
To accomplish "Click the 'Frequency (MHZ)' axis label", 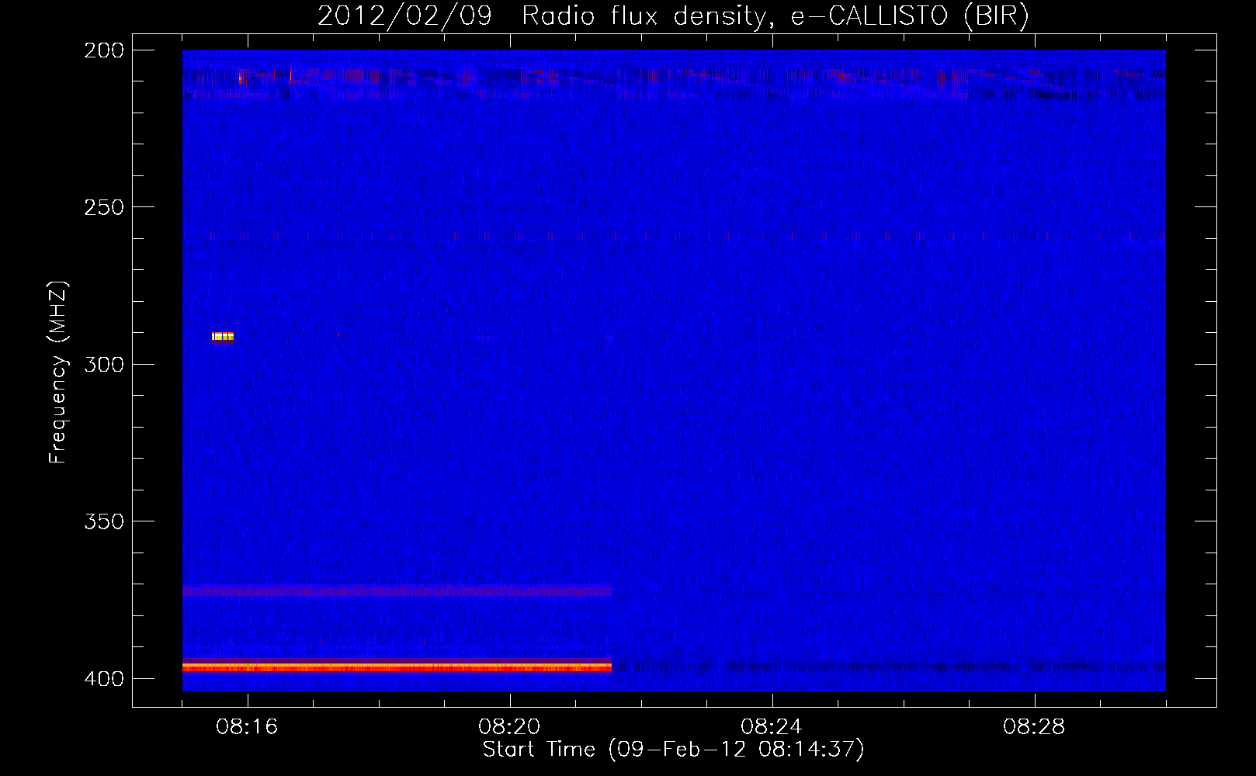I will pyautogui.click(x=58, y=372).
